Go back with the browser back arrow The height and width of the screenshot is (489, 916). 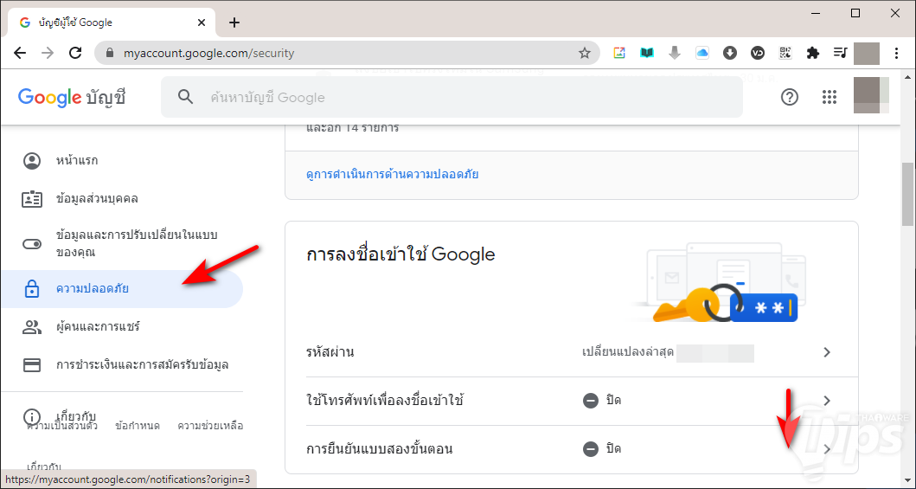(21, 53)
